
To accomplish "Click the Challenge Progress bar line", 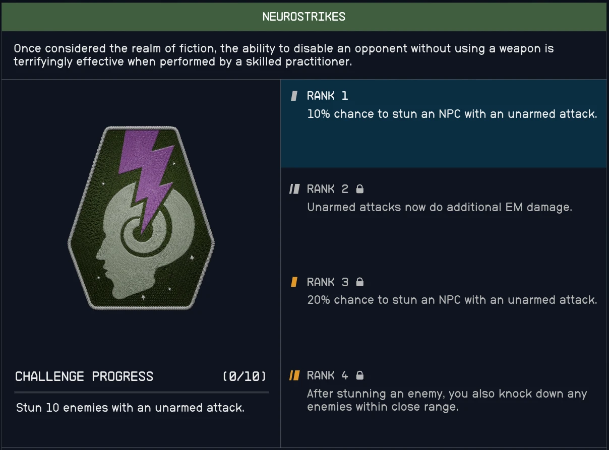I will (142, 392).
